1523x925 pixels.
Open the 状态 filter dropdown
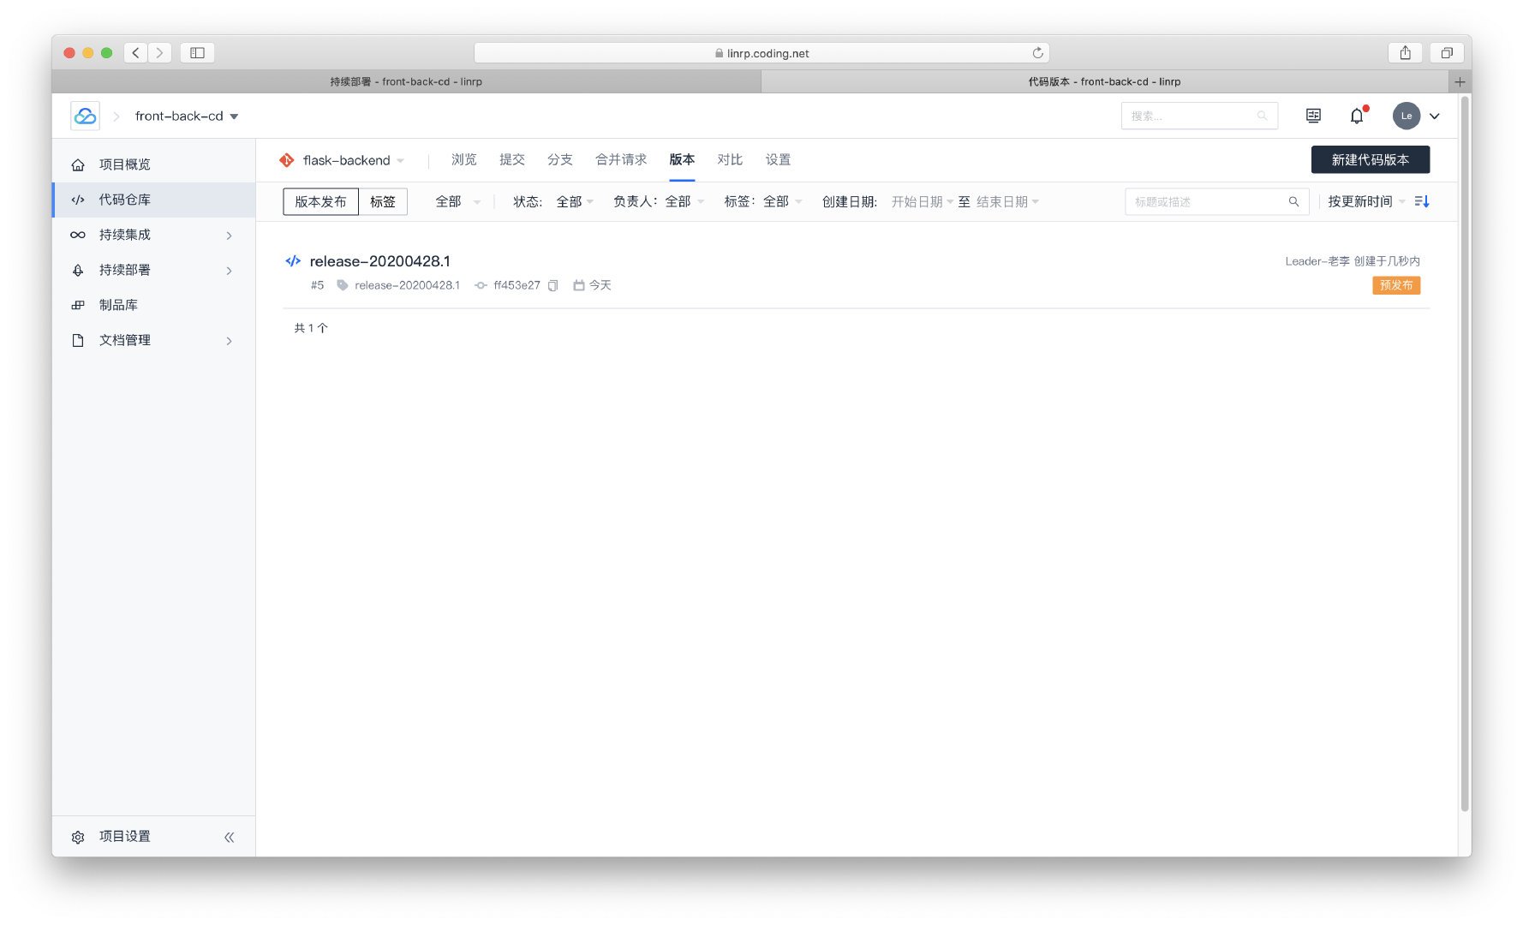click(575, 201)
